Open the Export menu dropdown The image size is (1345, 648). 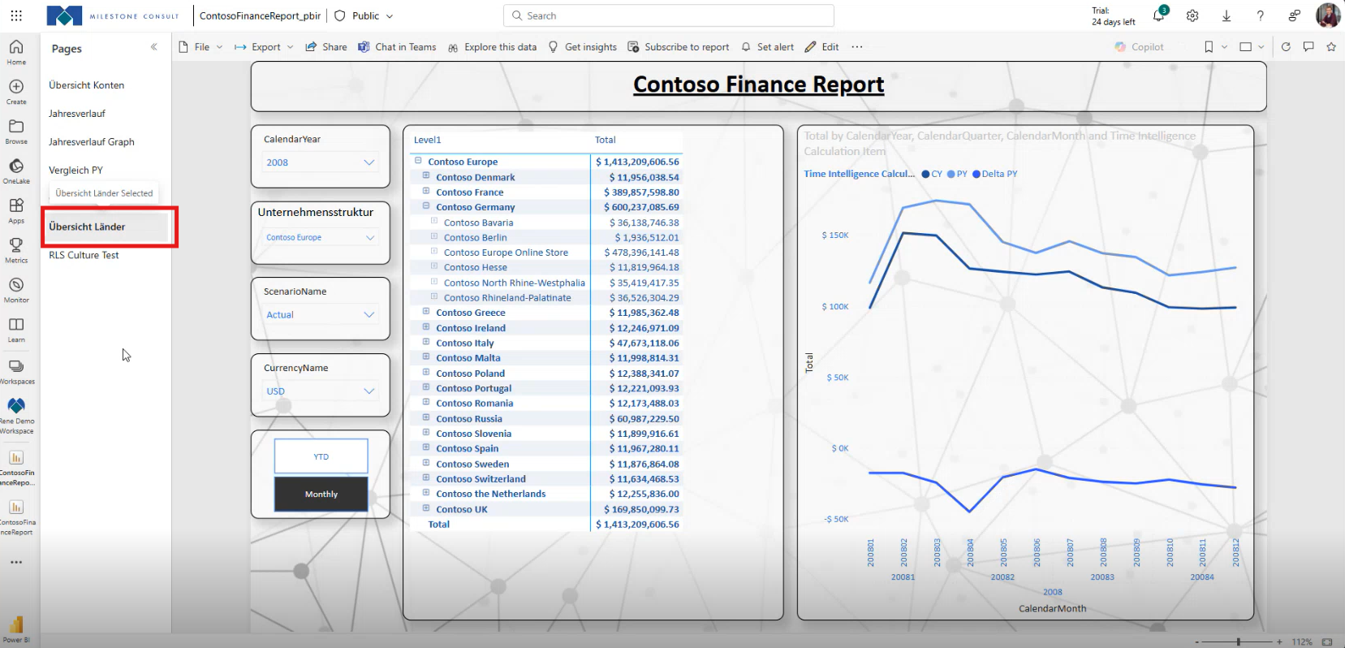point(264,47)
